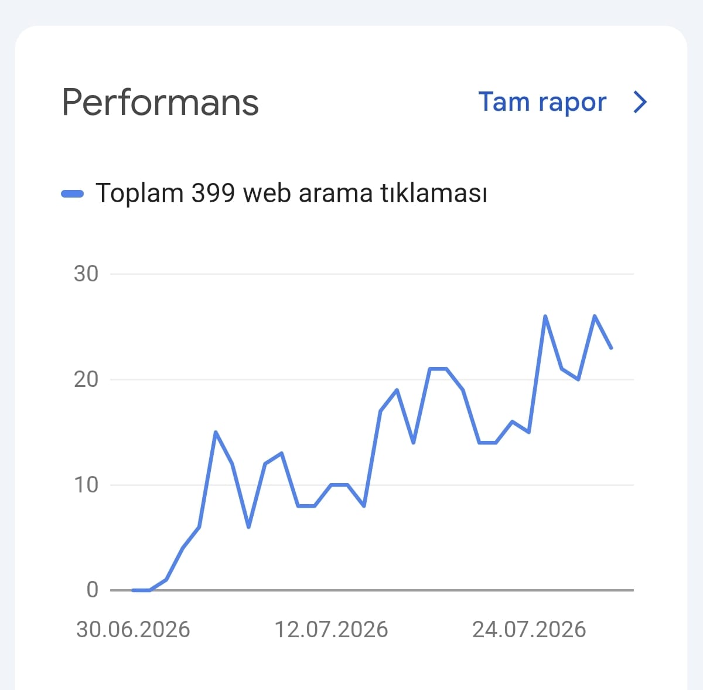Click the 30 y-axis label
Screen dimensions: 703x690
pyautogui.click(x=86, y=274)
